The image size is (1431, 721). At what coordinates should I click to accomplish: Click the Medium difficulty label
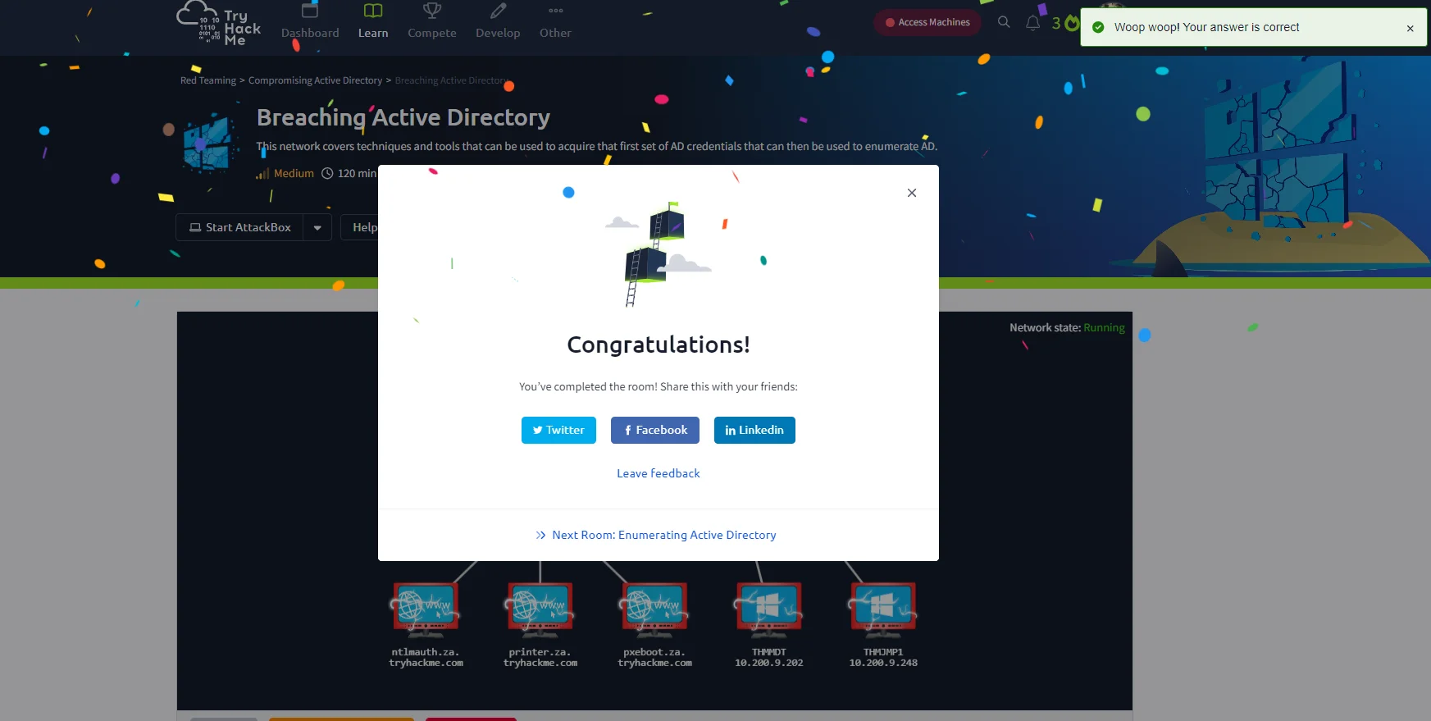294,173
